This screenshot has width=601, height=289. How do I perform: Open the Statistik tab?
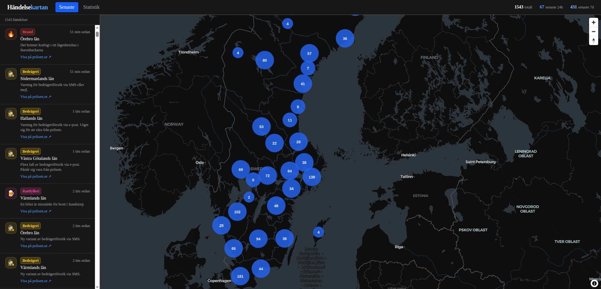point(91,7)
